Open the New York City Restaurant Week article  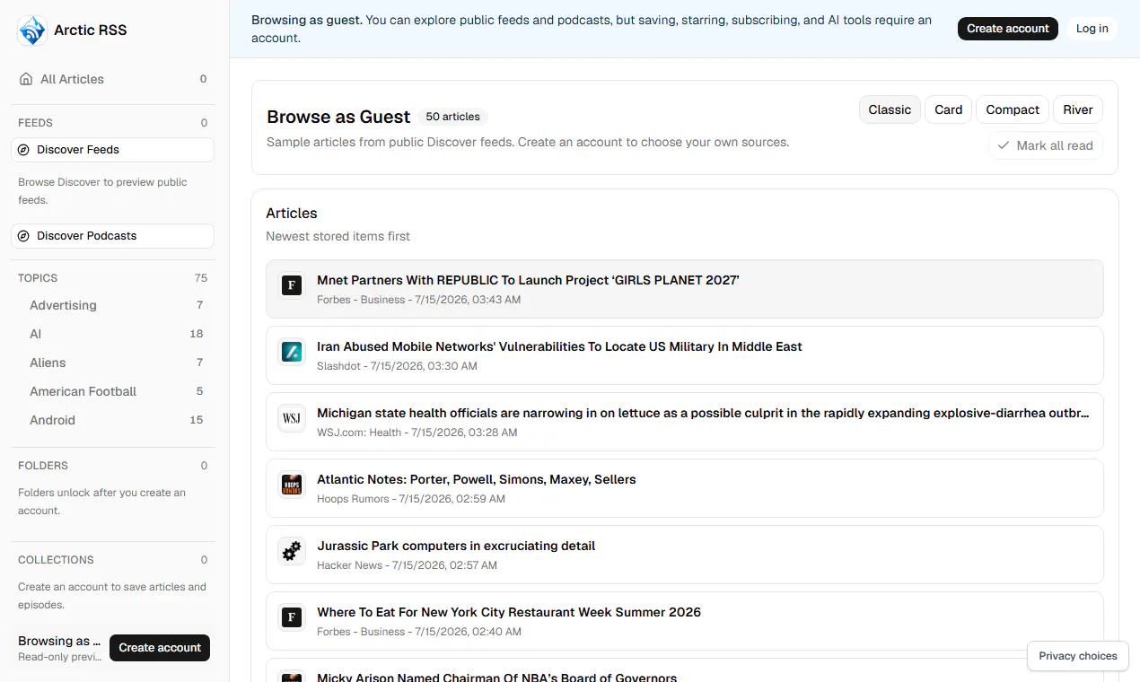click(685, 621)
